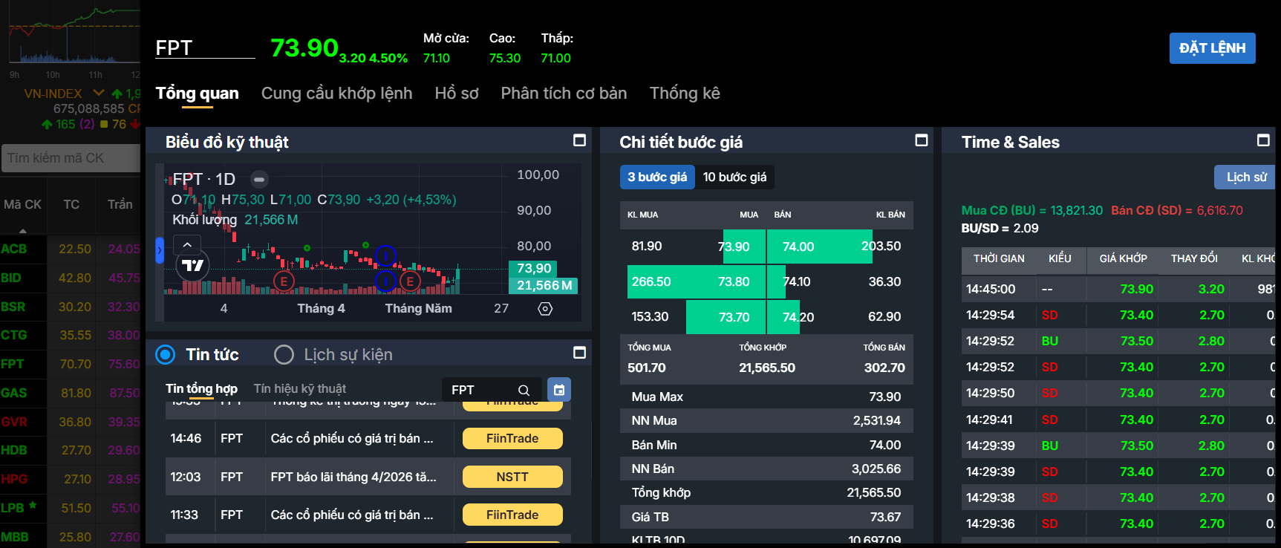Open the 12:03 FPT báo lãi headline
This screenshot has height=548, width=1281.
coord(353,477)
